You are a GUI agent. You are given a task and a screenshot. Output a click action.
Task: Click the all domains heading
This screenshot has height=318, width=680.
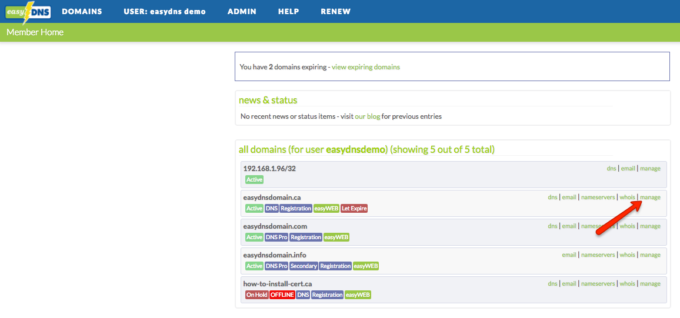(366, 150)
